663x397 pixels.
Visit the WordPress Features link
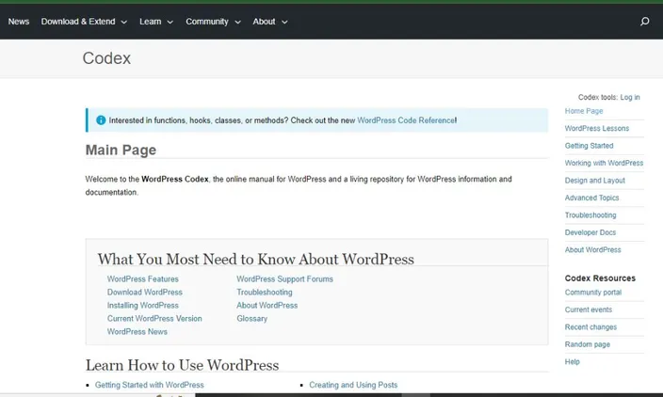(x=143, y=279)
